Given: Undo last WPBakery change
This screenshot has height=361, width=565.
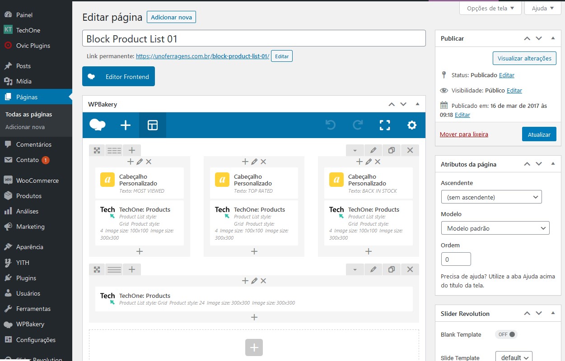Looking at the screenshot, I should coord(331,125).
